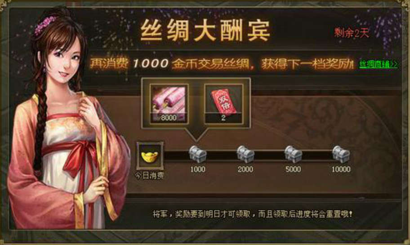Click the 1000 milestone label
Viewport: 410px width, 245px height.
coord(197,169)
